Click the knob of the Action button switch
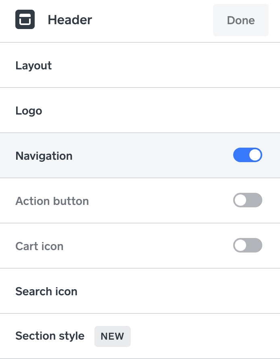The image size is (280, 359). coord(240,200)
